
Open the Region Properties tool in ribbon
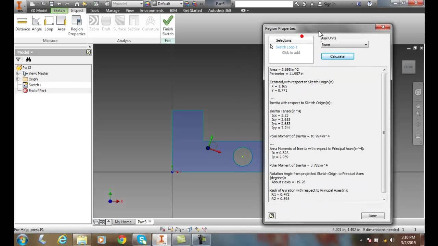click(77, 26)
